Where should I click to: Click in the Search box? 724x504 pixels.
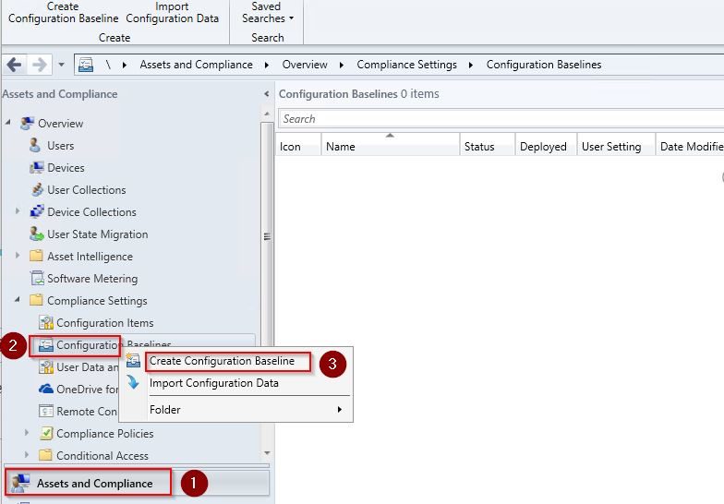(x=501, y=118)
